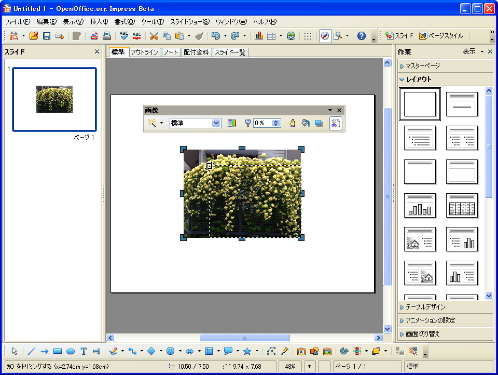The height and width of the screenshot is (375, 498).
Task: Toggle the Navigator compass icon
Action: coord(325,36)
